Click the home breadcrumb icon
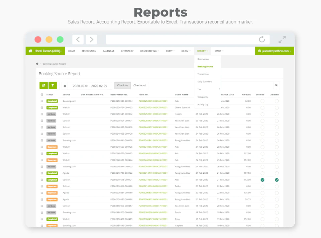Image resolution: width=321 pixels, height=238 pixels. [37, 64]
